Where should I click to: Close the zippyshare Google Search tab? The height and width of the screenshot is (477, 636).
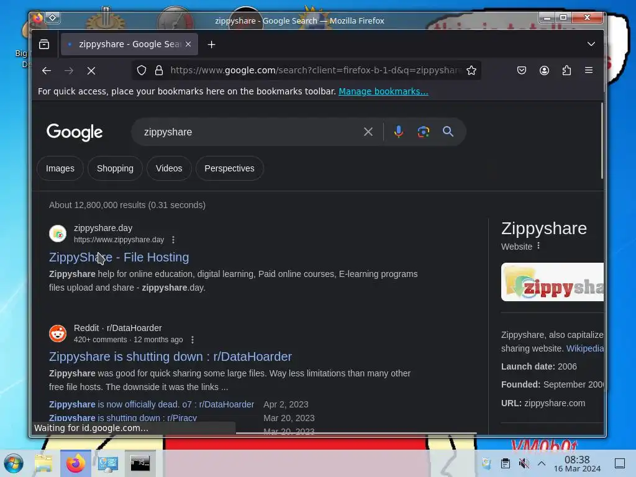188,44
